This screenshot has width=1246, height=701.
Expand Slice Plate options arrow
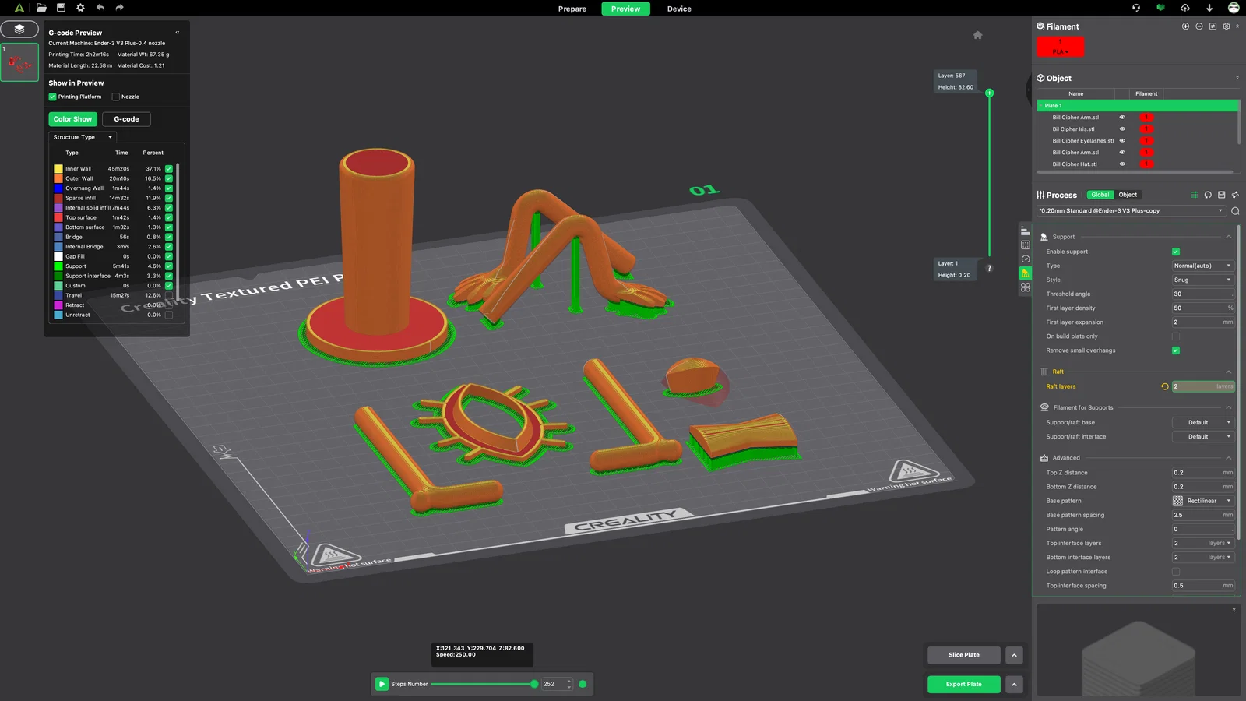coord(1014,655)
